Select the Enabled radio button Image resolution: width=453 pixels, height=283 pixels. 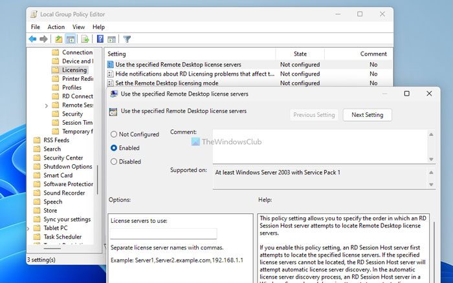point(114,148)
